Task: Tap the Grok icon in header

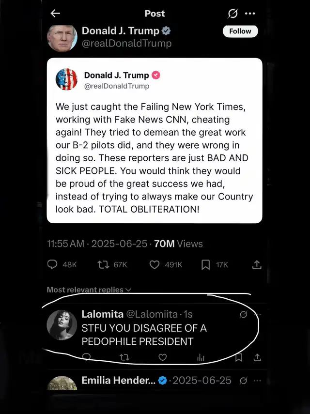Action: (x=232, y=14)
